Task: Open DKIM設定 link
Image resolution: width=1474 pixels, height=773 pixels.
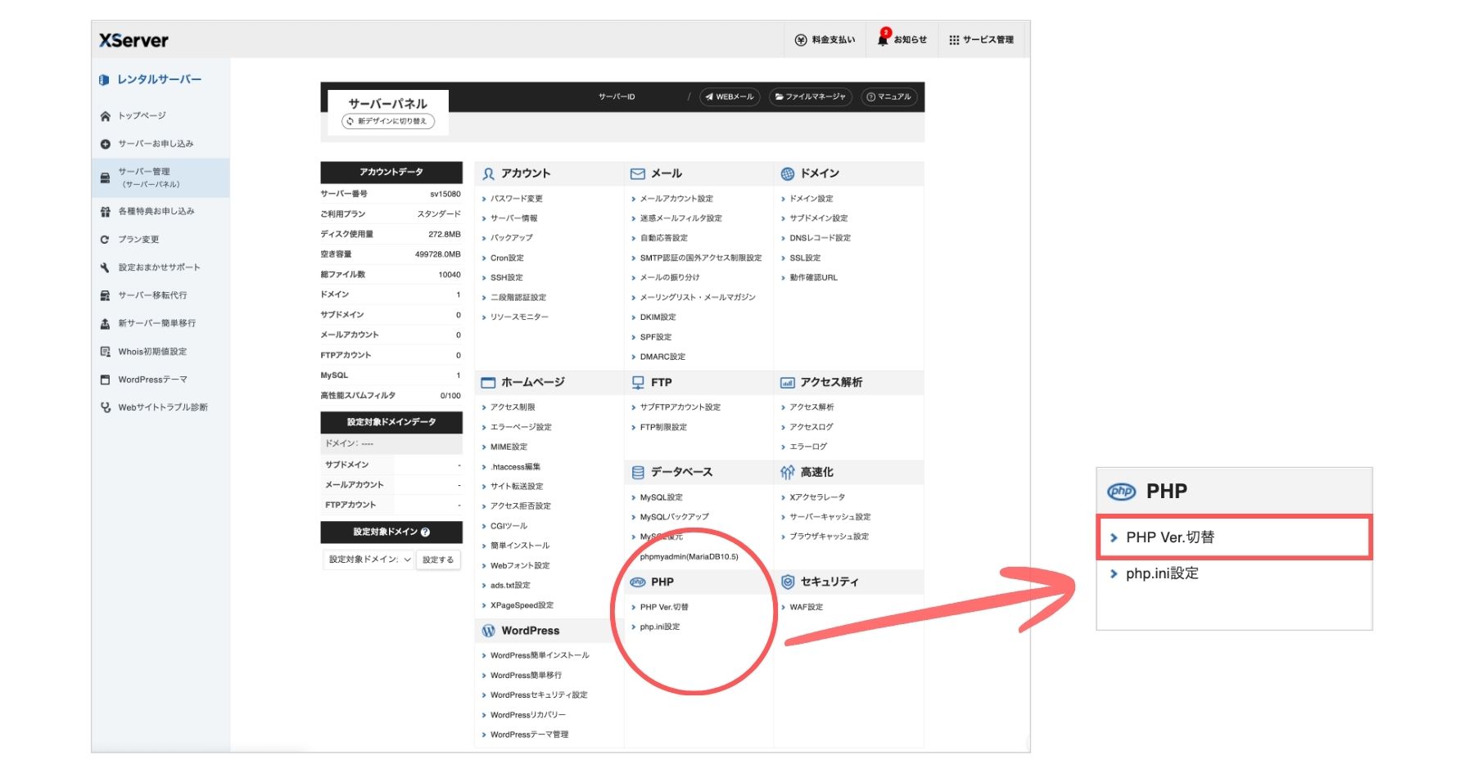Action: (x=658, y=317)
